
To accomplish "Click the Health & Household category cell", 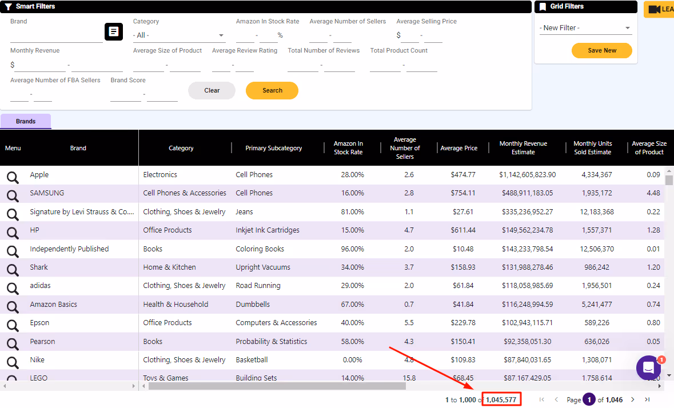I will point(176,305).
